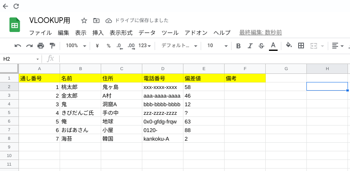350x171 pixels.
Task: Toggle bold formatting
Action: point(239,46)
